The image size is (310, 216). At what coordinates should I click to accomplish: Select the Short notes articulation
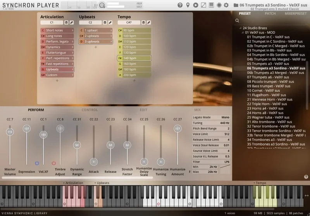[x=57, y=31]
